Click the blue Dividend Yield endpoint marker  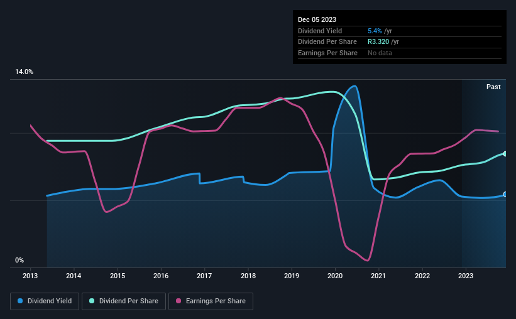pos(505,195)
